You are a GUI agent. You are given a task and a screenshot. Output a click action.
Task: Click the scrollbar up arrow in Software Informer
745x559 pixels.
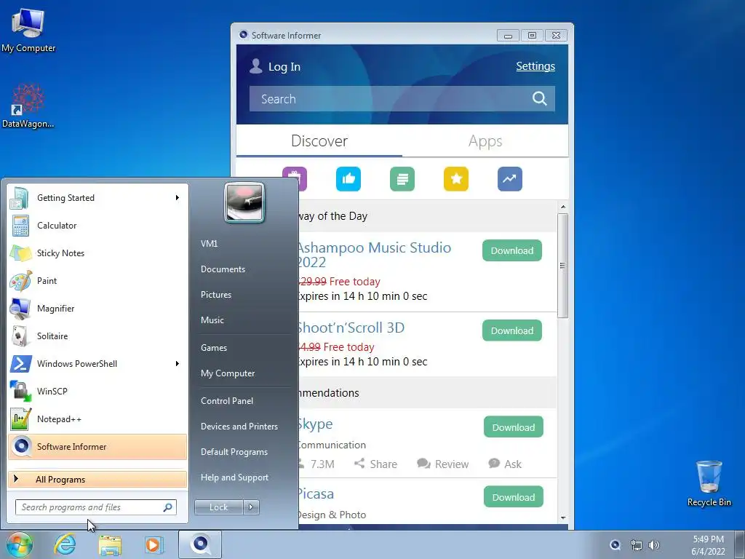(563, 207)
